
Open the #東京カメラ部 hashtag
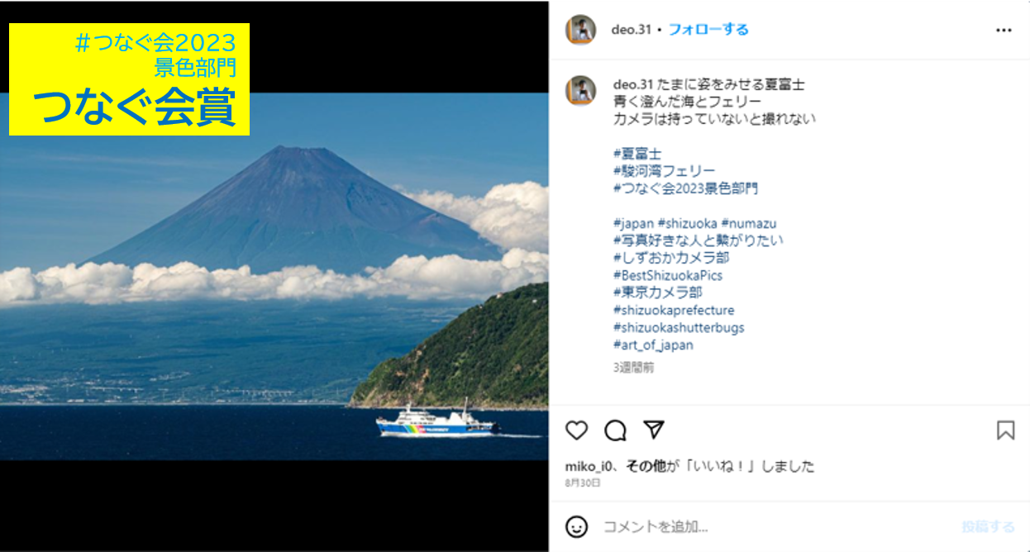[658, 293]
